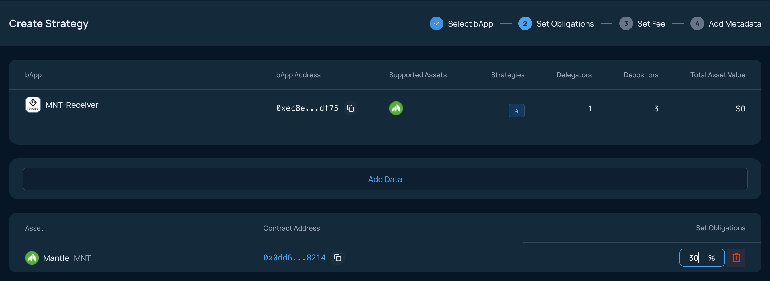This screenshot has height=281, width=770.
Task: Click the Depositors value 3
Action: [656, 109]
